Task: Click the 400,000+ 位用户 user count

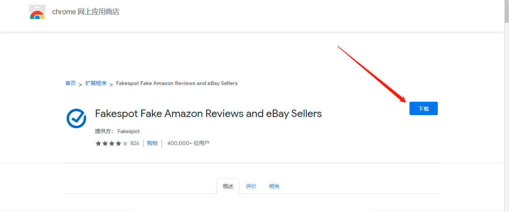Action: pyautogui.click(x=188, y=143)
